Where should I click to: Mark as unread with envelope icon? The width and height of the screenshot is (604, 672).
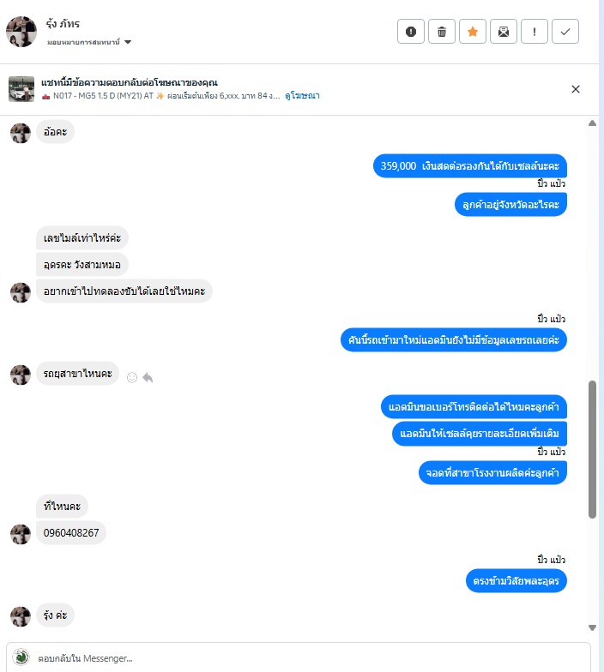pyautogui.click(x=503, y=31)
